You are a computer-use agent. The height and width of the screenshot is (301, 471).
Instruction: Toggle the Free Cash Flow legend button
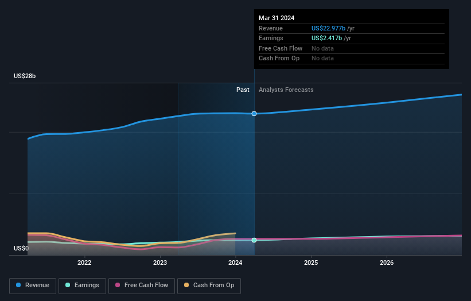142,285
